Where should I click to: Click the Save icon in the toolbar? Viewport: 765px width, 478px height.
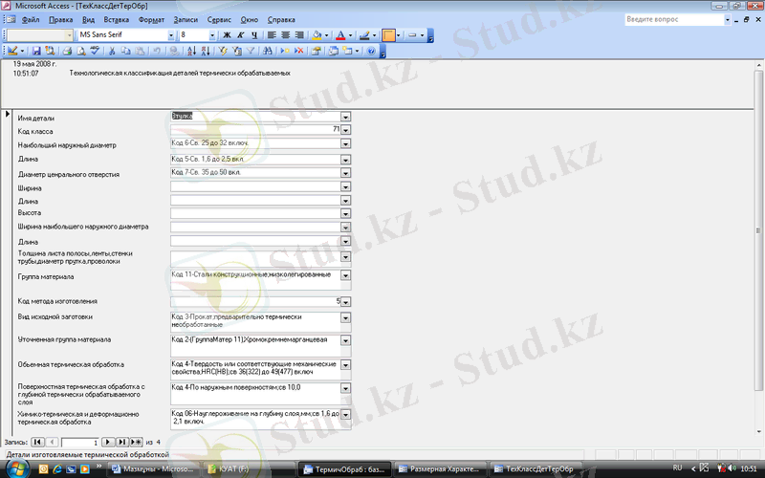pos(36,51)
